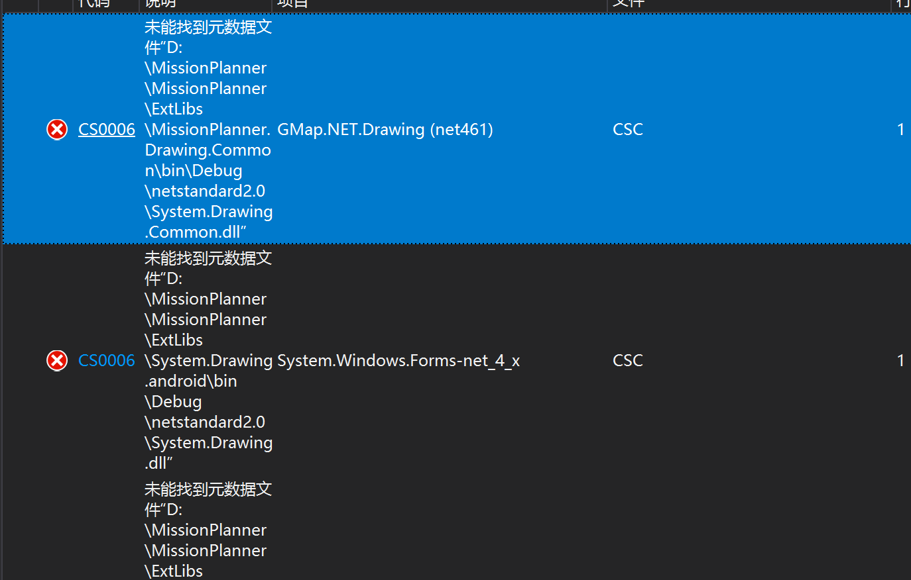This screenshot has width=911, height=580.
Task: Select the System.Drawing.Common.dll error description
Action: click(x=208, y=130)
